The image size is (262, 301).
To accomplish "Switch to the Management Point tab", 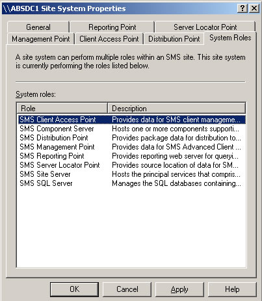I will 41,39.
